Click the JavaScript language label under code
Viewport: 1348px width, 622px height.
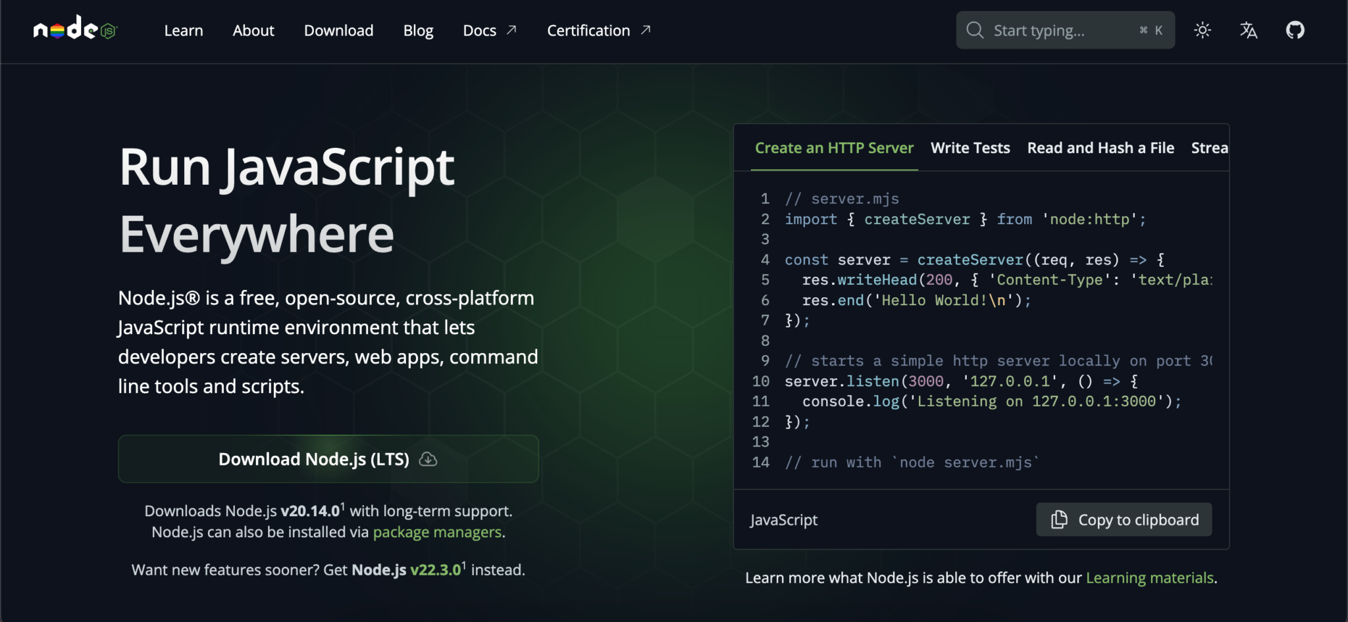(x=783, y=519)
